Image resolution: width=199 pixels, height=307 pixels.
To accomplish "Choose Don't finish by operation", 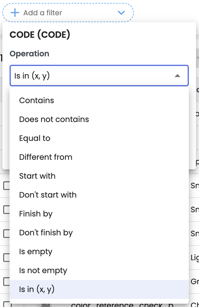I will (x=46, y=233).
